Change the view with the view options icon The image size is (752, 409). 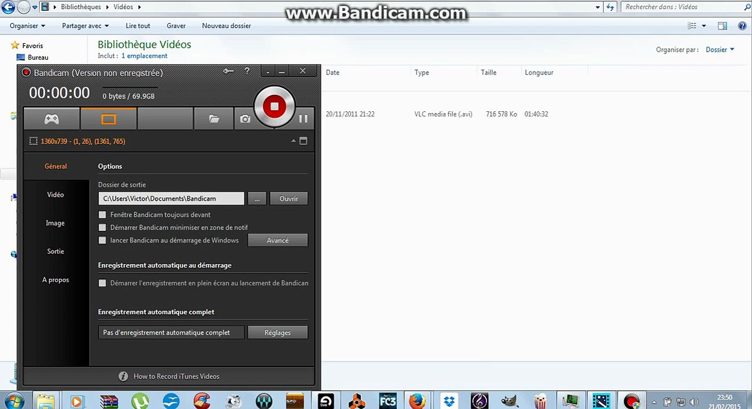[x=692, y=26]
